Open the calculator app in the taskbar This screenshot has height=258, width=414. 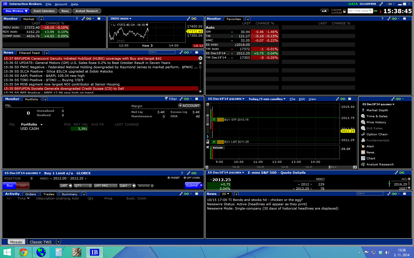coord(59,252)
